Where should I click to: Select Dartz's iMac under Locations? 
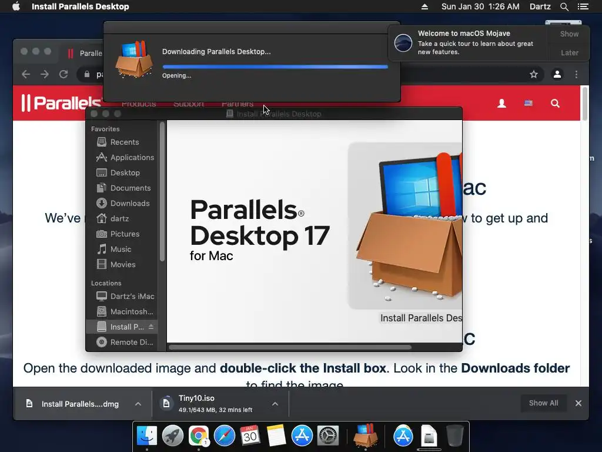pos(122,297)
